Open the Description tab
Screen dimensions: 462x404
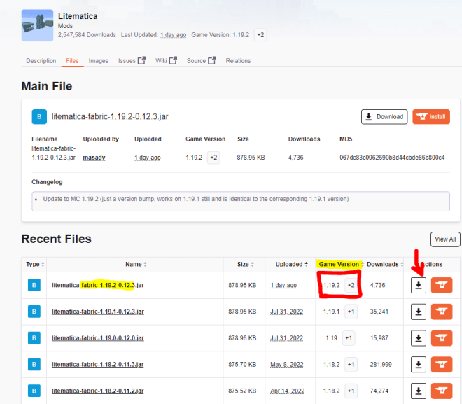pyautogui.click(x=41, y=61)
